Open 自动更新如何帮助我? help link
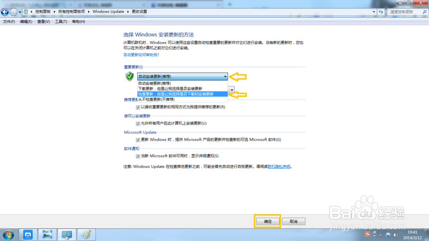The width and height of the screenshot is (429, 241). pyautogui.click(x=141, y=55)
